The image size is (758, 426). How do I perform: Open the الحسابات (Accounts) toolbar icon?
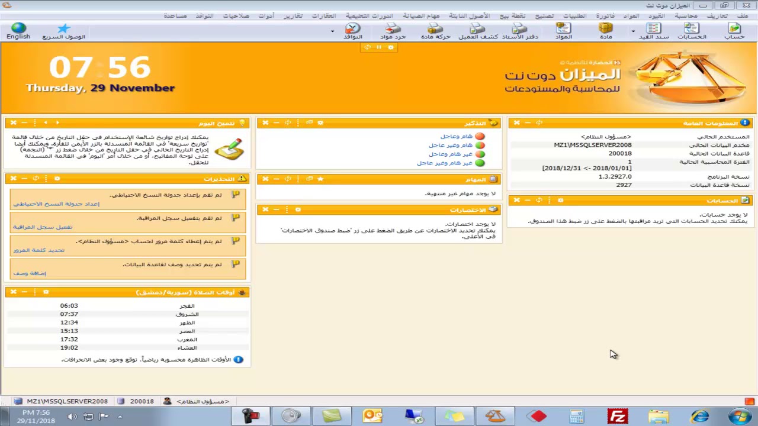692,31
